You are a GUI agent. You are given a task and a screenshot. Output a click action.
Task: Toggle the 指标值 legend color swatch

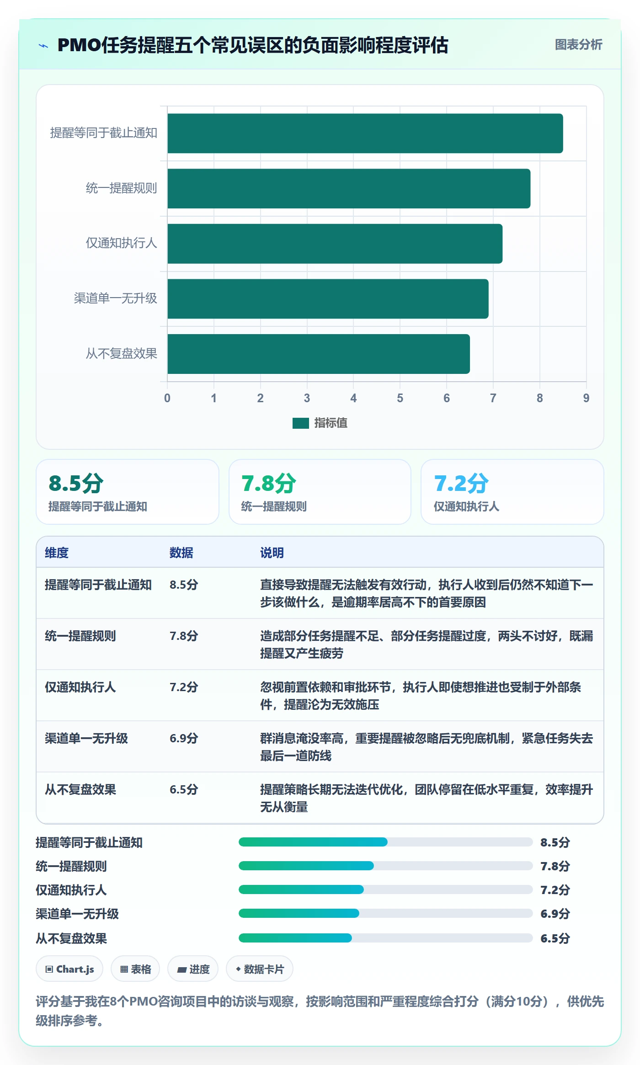point(300,423)
